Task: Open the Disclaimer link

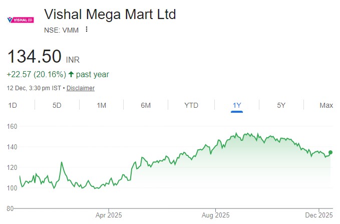Action: point(81,88)
